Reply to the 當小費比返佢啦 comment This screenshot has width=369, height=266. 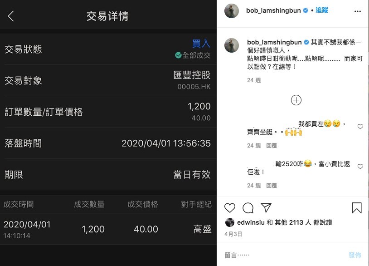click(x=272, y=186)
